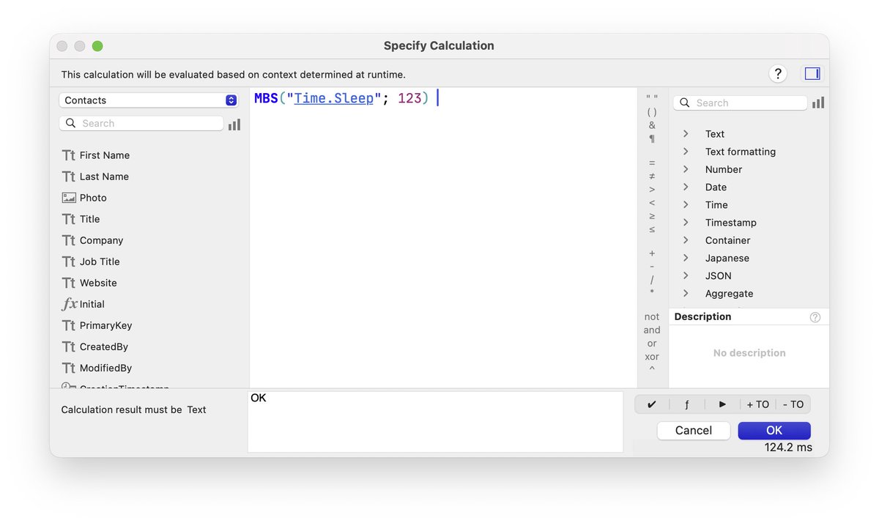Select the Title field
Image resolution: width=879 pixels, height=523 pixels.
coord(89,219)
